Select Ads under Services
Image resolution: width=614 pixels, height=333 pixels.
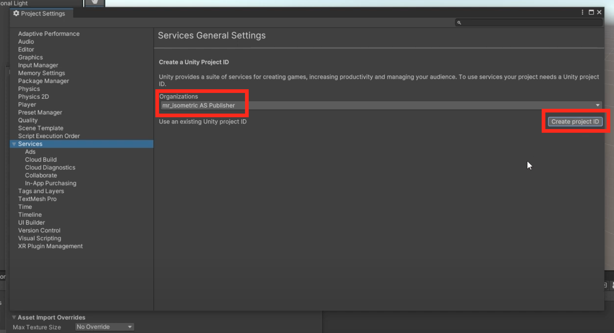point(30,152)
